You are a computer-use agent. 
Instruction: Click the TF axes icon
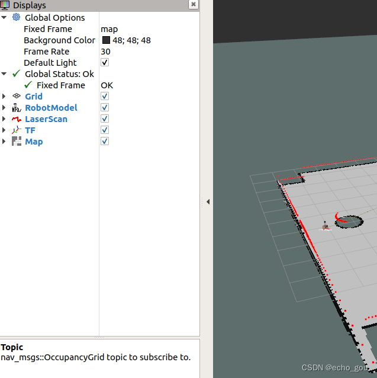17,130
